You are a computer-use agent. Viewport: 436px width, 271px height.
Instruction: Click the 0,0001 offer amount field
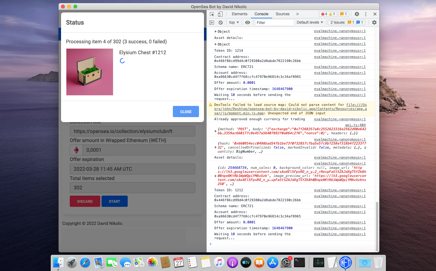pos(139,150)
